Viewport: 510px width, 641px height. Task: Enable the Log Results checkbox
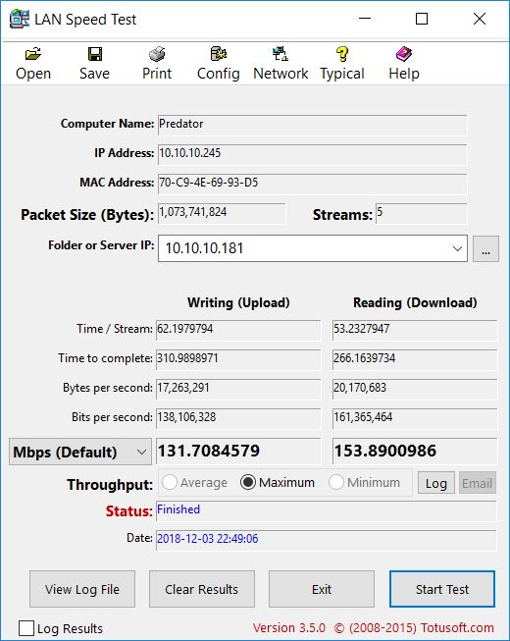click(x=26, y=628)
